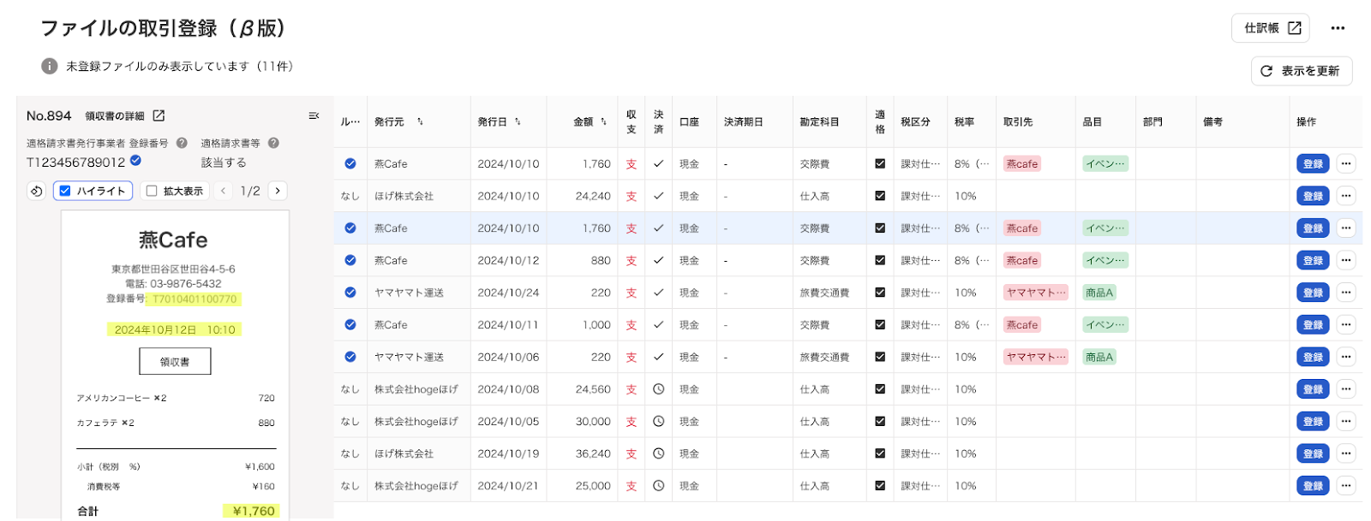Click unsettled clock icon in 36,240 row
The width and height of the screenshot is (1371, 521).
(658, 453)
